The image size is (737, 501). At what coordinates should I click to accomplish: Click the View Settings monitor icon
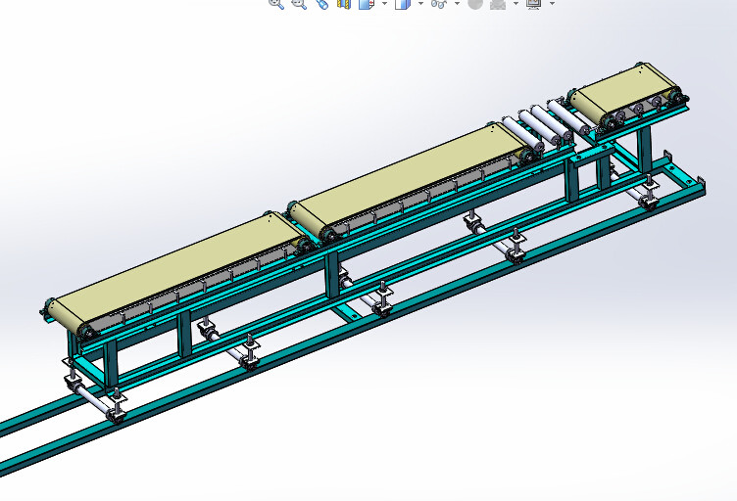(x=534, y=3)
